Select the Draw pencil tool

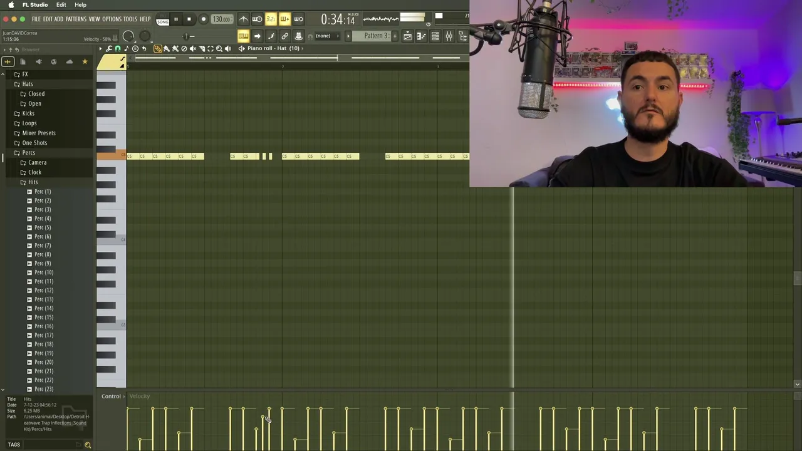158,48
